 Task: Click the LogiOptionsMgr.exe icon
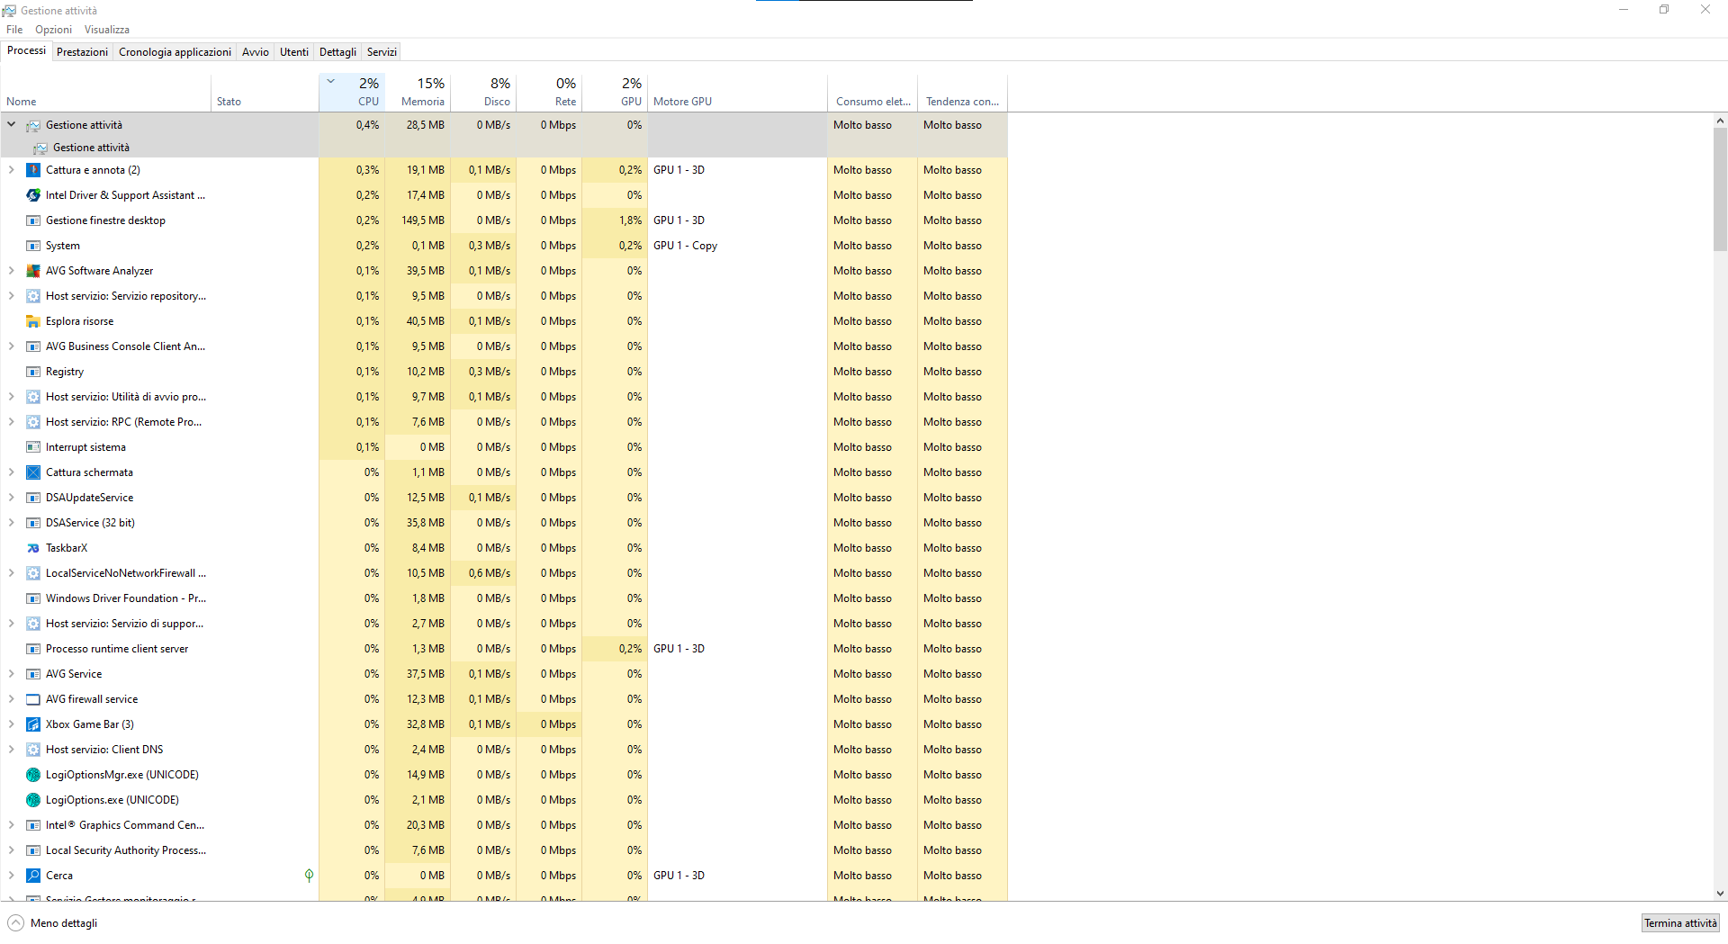point(33,775)
